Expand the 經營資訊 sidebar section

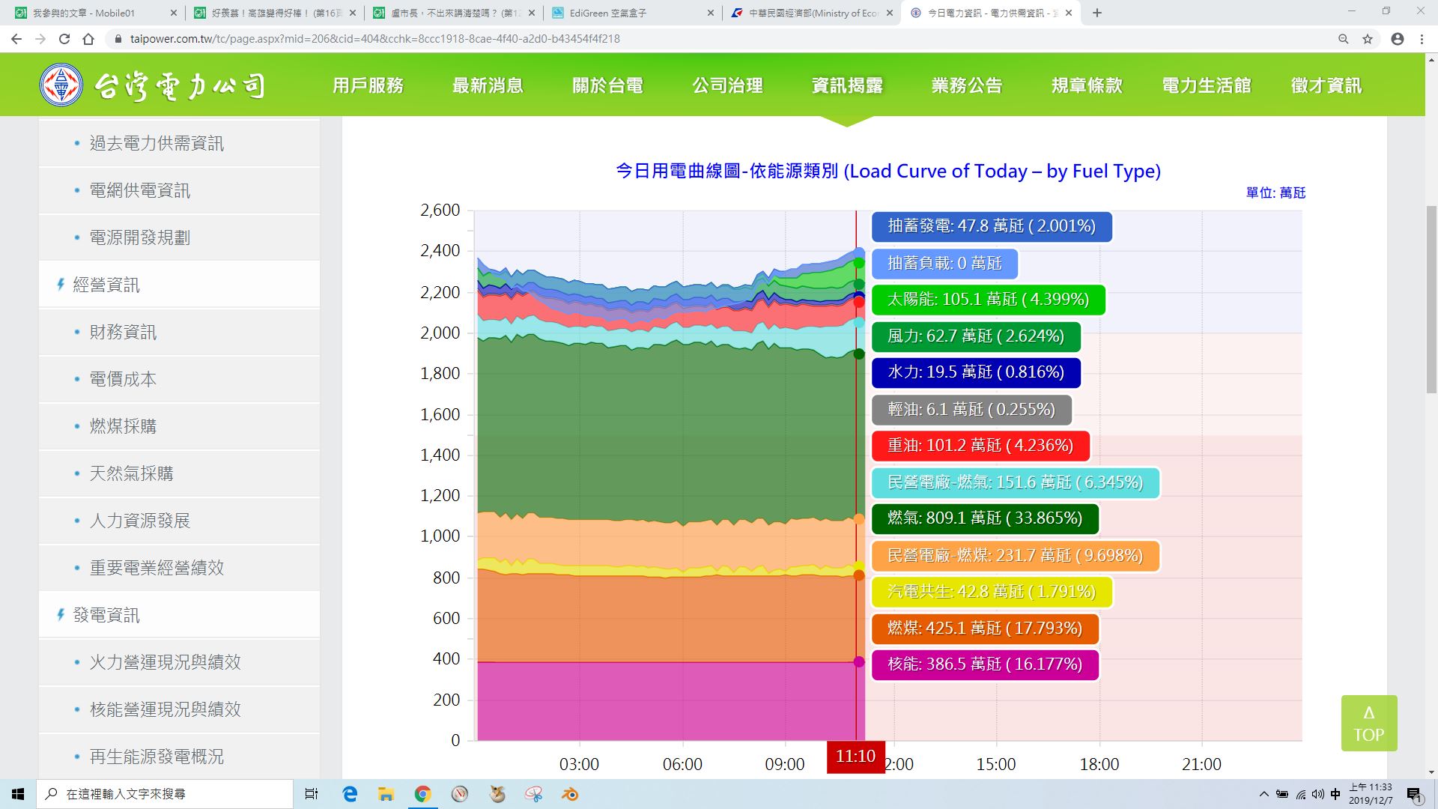[x=106, y=285]
